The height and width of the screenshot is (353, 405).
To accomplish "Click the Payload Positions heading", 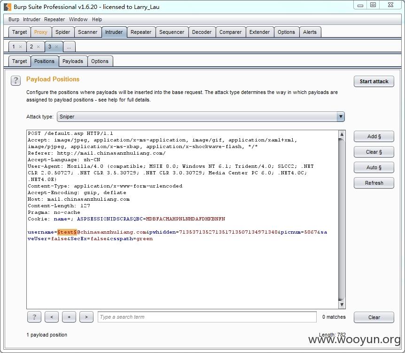I will point(53,79).
